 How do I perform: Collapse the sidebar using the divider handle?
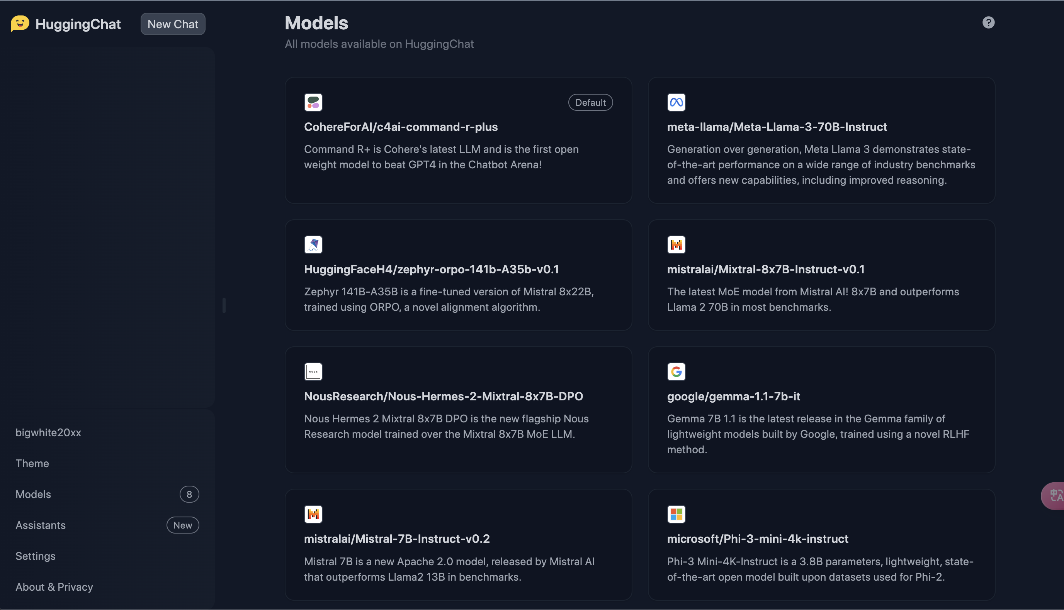point(224,305)
